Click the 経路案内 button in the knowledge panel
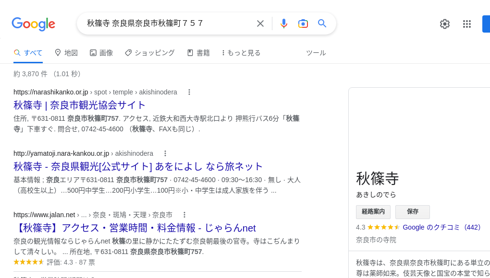The height and width of the screenshot is (278, 490). point(373,212)
